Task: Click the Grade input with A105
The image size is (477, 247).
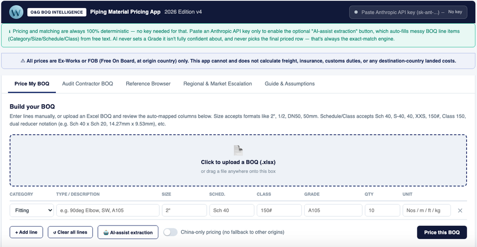Action: point(333,211)
